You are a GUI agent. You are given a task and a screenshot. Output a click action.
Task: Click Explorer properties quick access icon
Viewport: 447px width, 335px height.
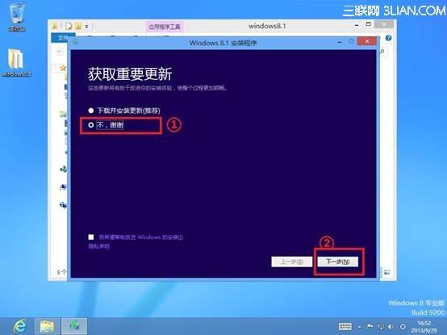pos(69,26)
